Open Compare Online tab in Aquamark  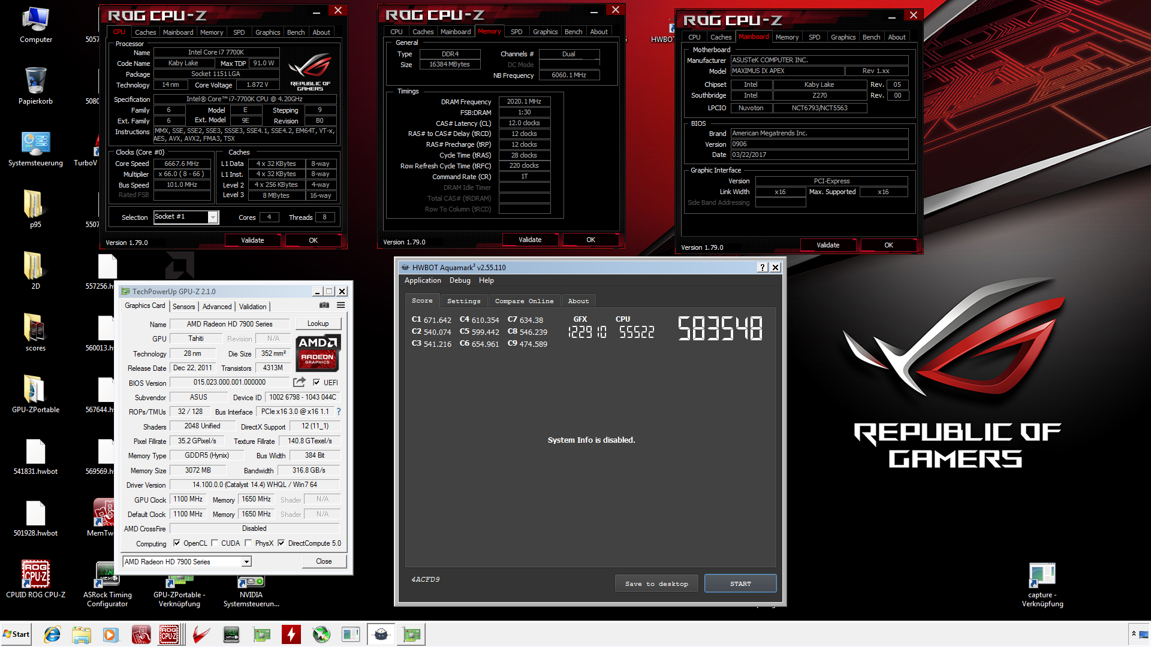point(525,301)
